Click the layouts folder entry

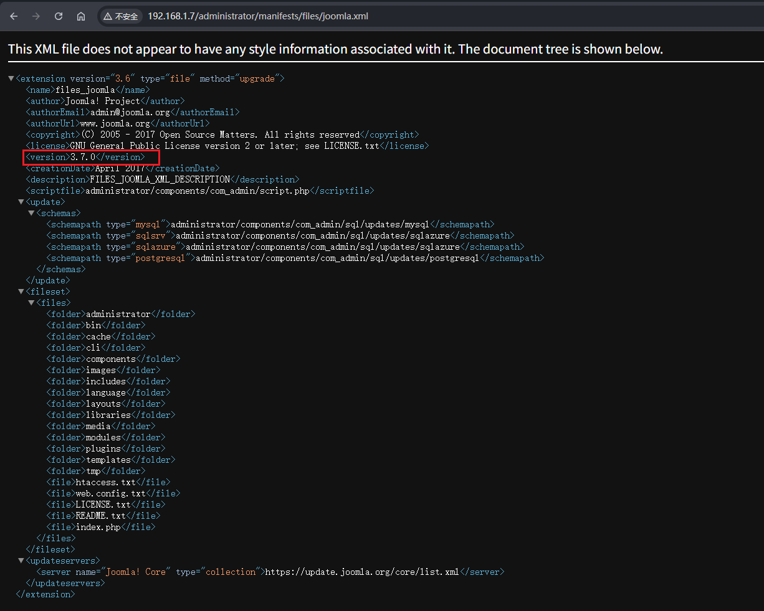point(105,404)
